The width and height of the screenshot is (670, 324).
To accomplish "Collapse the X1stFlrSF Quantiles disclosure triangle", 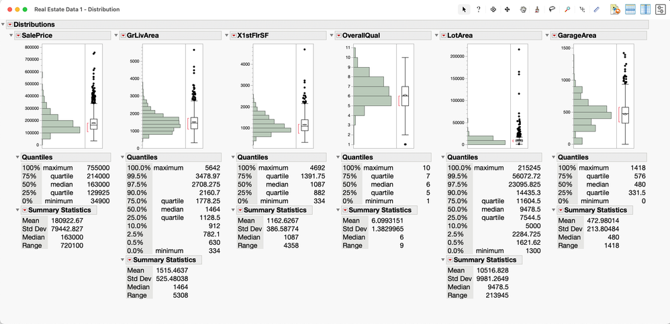I will [233, 157].
